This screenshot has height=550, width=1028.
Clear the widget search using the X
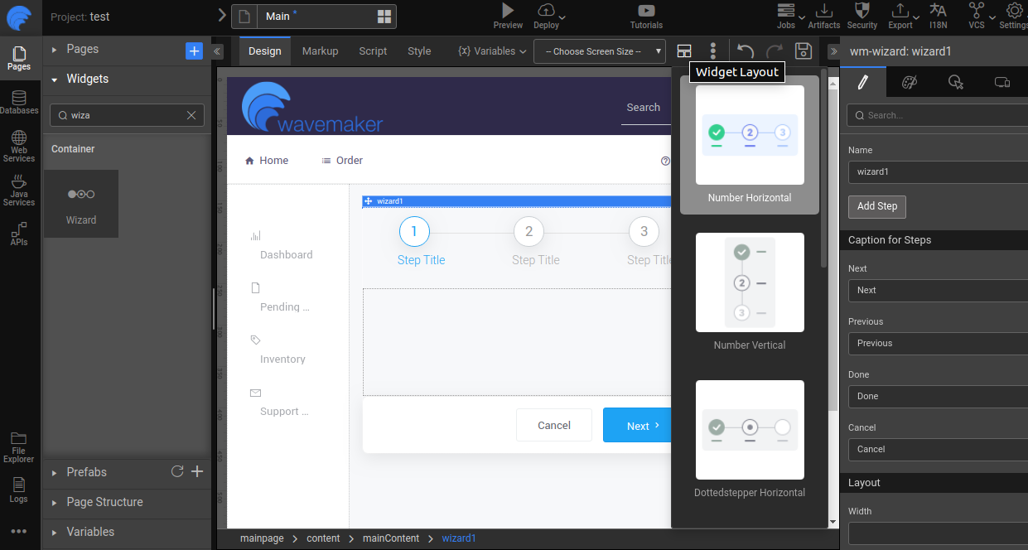191,115
